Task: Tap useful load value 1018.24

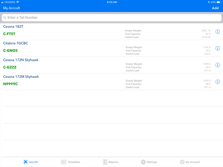Action: click(206, 37)
